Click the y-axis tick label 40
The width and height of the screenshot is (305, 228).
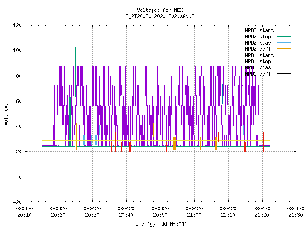(x=19, y=126)
